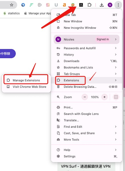Select Manage Extensions in the submenu
The image size is (125, 171).
(x=26, y=80)
